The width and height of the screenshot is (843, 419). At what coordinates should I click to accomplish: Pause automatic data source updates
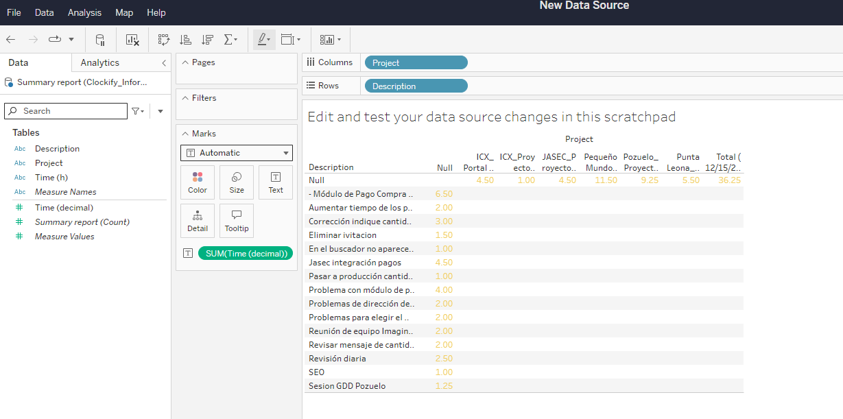coord(100,39)
